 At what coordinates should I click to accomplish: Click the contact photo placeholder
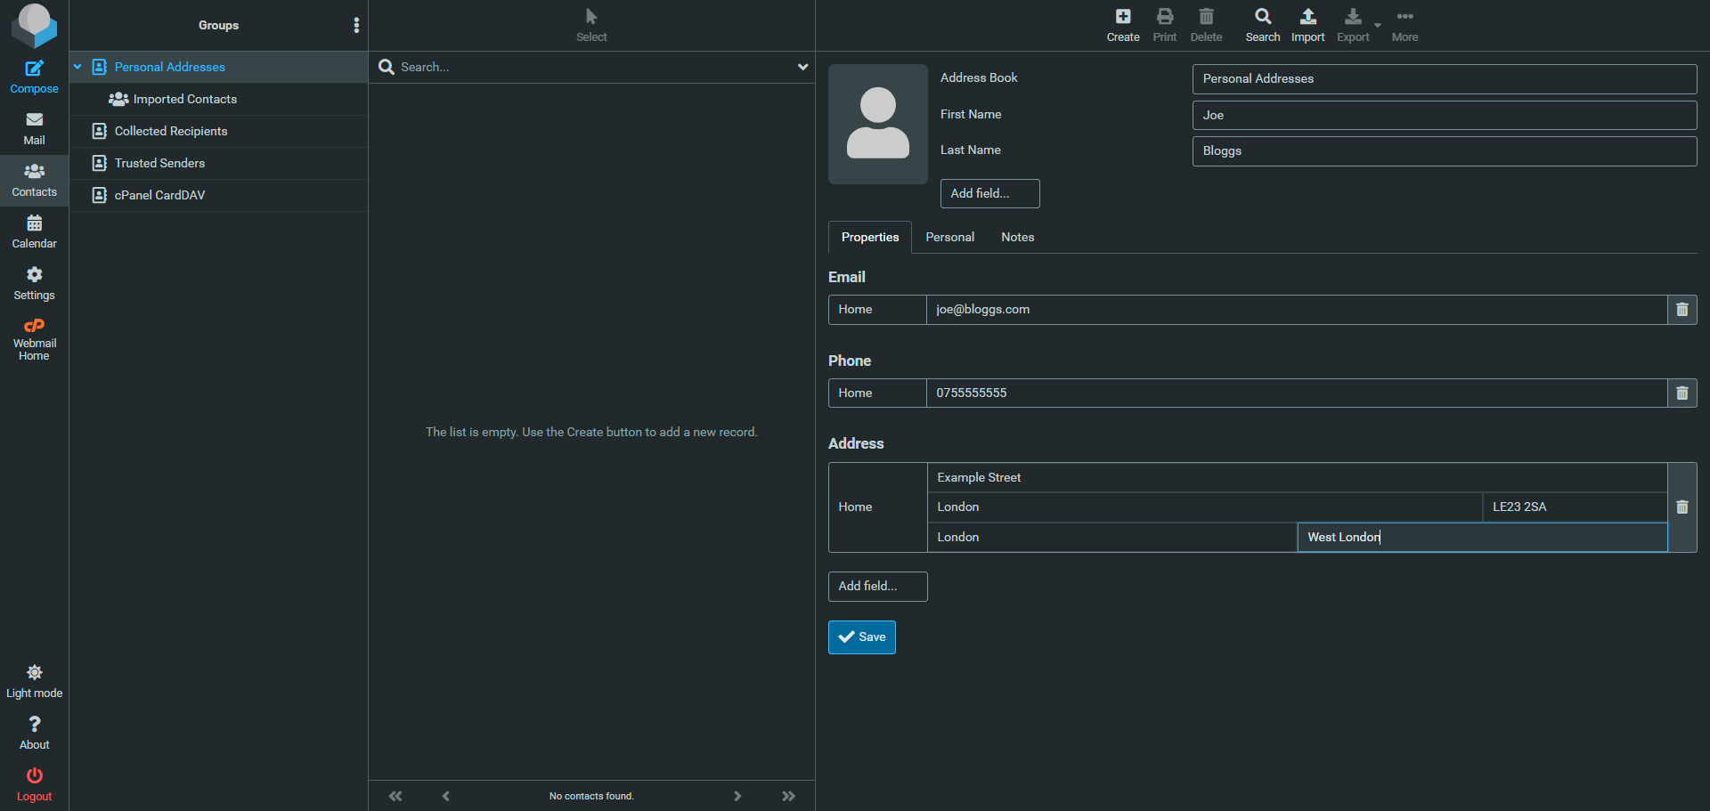click(877, 124)
